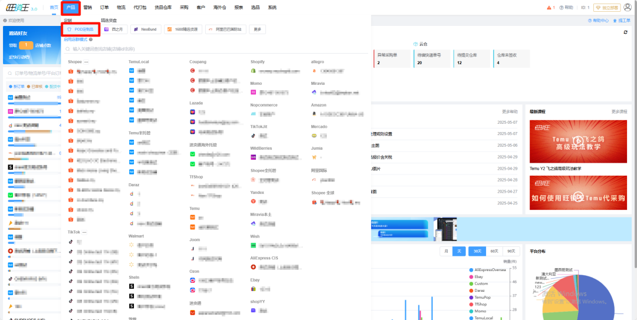This screenshot has height=320, width=637.
Task: Open the user profile avatar icon
Action: coord(627,7)
